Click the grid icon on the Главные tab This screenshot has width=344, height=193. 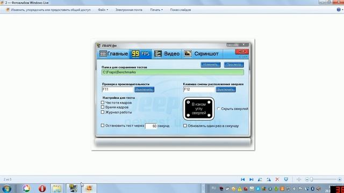coord(103,54)
